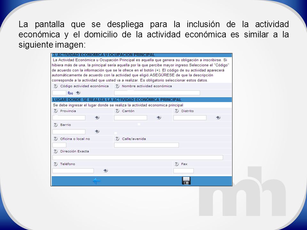The image size is (307, 230).
Task: Go back with the blue arrow
Action: coord(96,181)
